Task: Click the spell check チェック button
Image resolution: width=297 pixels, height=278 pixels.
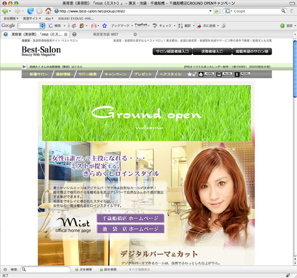Action: coord(162,25)
